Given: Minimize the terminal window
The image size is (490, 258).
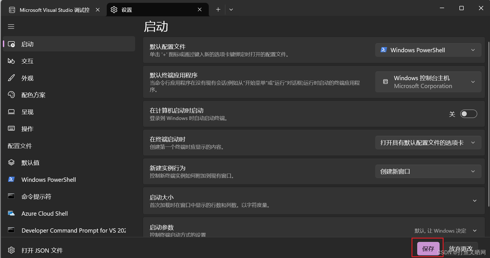Looking at the screenshot, I should (442, 8).
